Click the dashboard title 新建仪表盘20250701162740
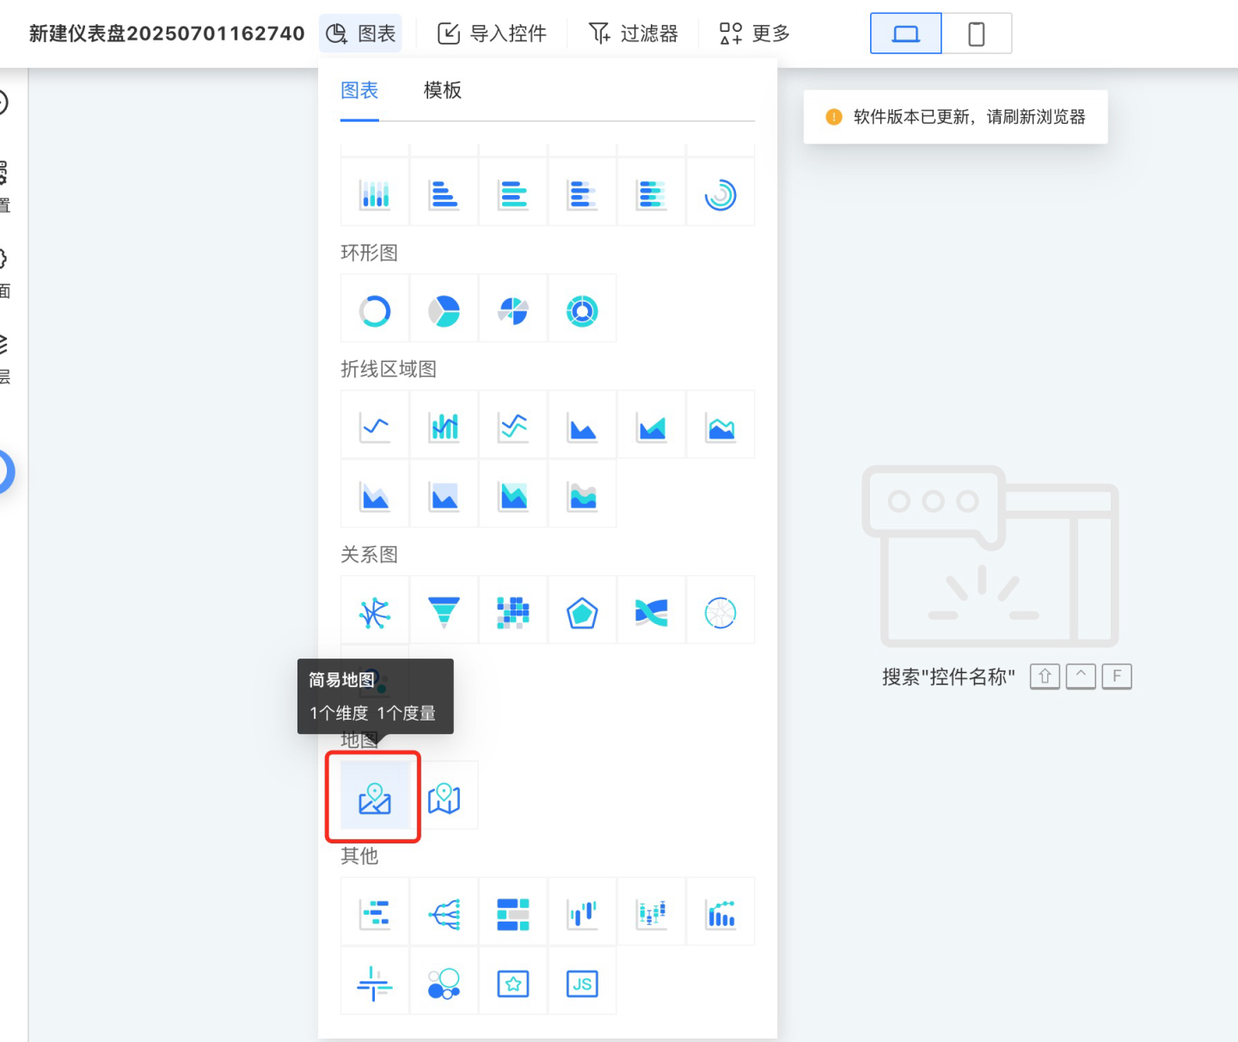Image resolution: width=1238 pixels, height=1042 pixels. pos(167,34)
